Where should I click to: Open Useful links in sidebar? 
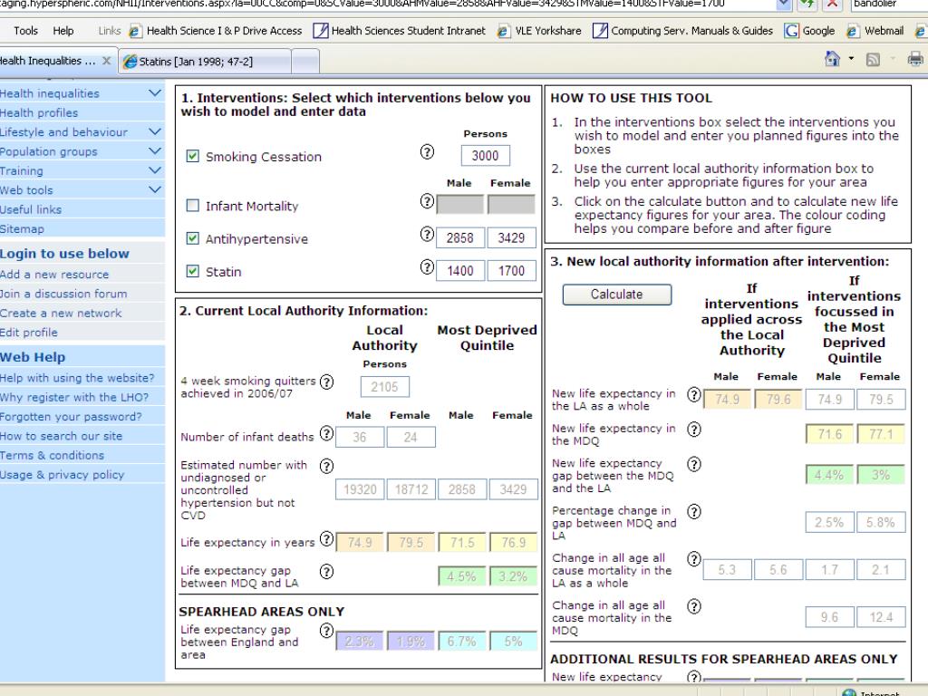click(31, 209)
